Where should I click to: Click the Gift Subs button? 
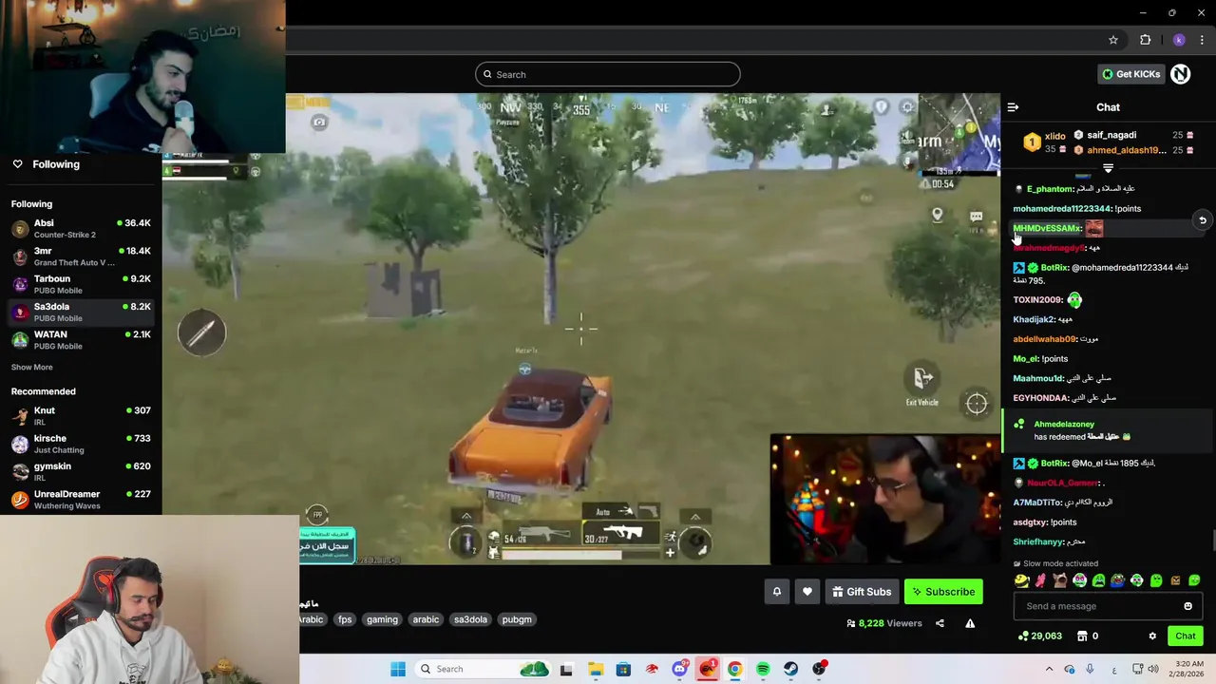pyautogui.click(x=862, y=592)
